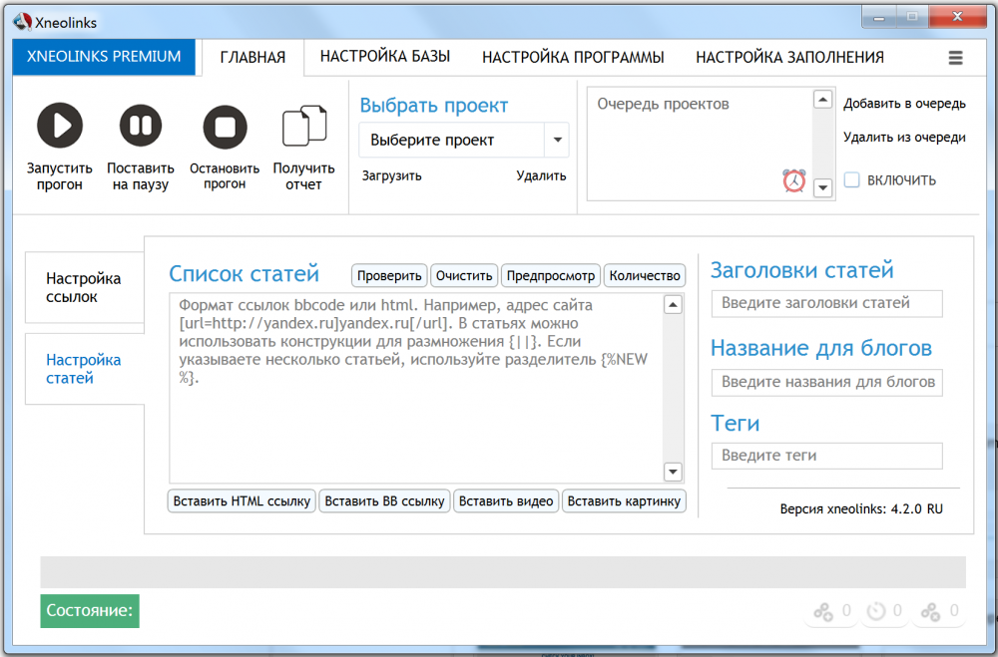Focus the Введите теги field
The height and width of the screenshot is (657, 998).
[x=826, y=456]
